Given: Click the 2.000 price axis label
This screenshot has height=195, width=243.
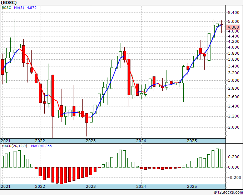Looking at the screenshot, I should click(x=233, y=127).
